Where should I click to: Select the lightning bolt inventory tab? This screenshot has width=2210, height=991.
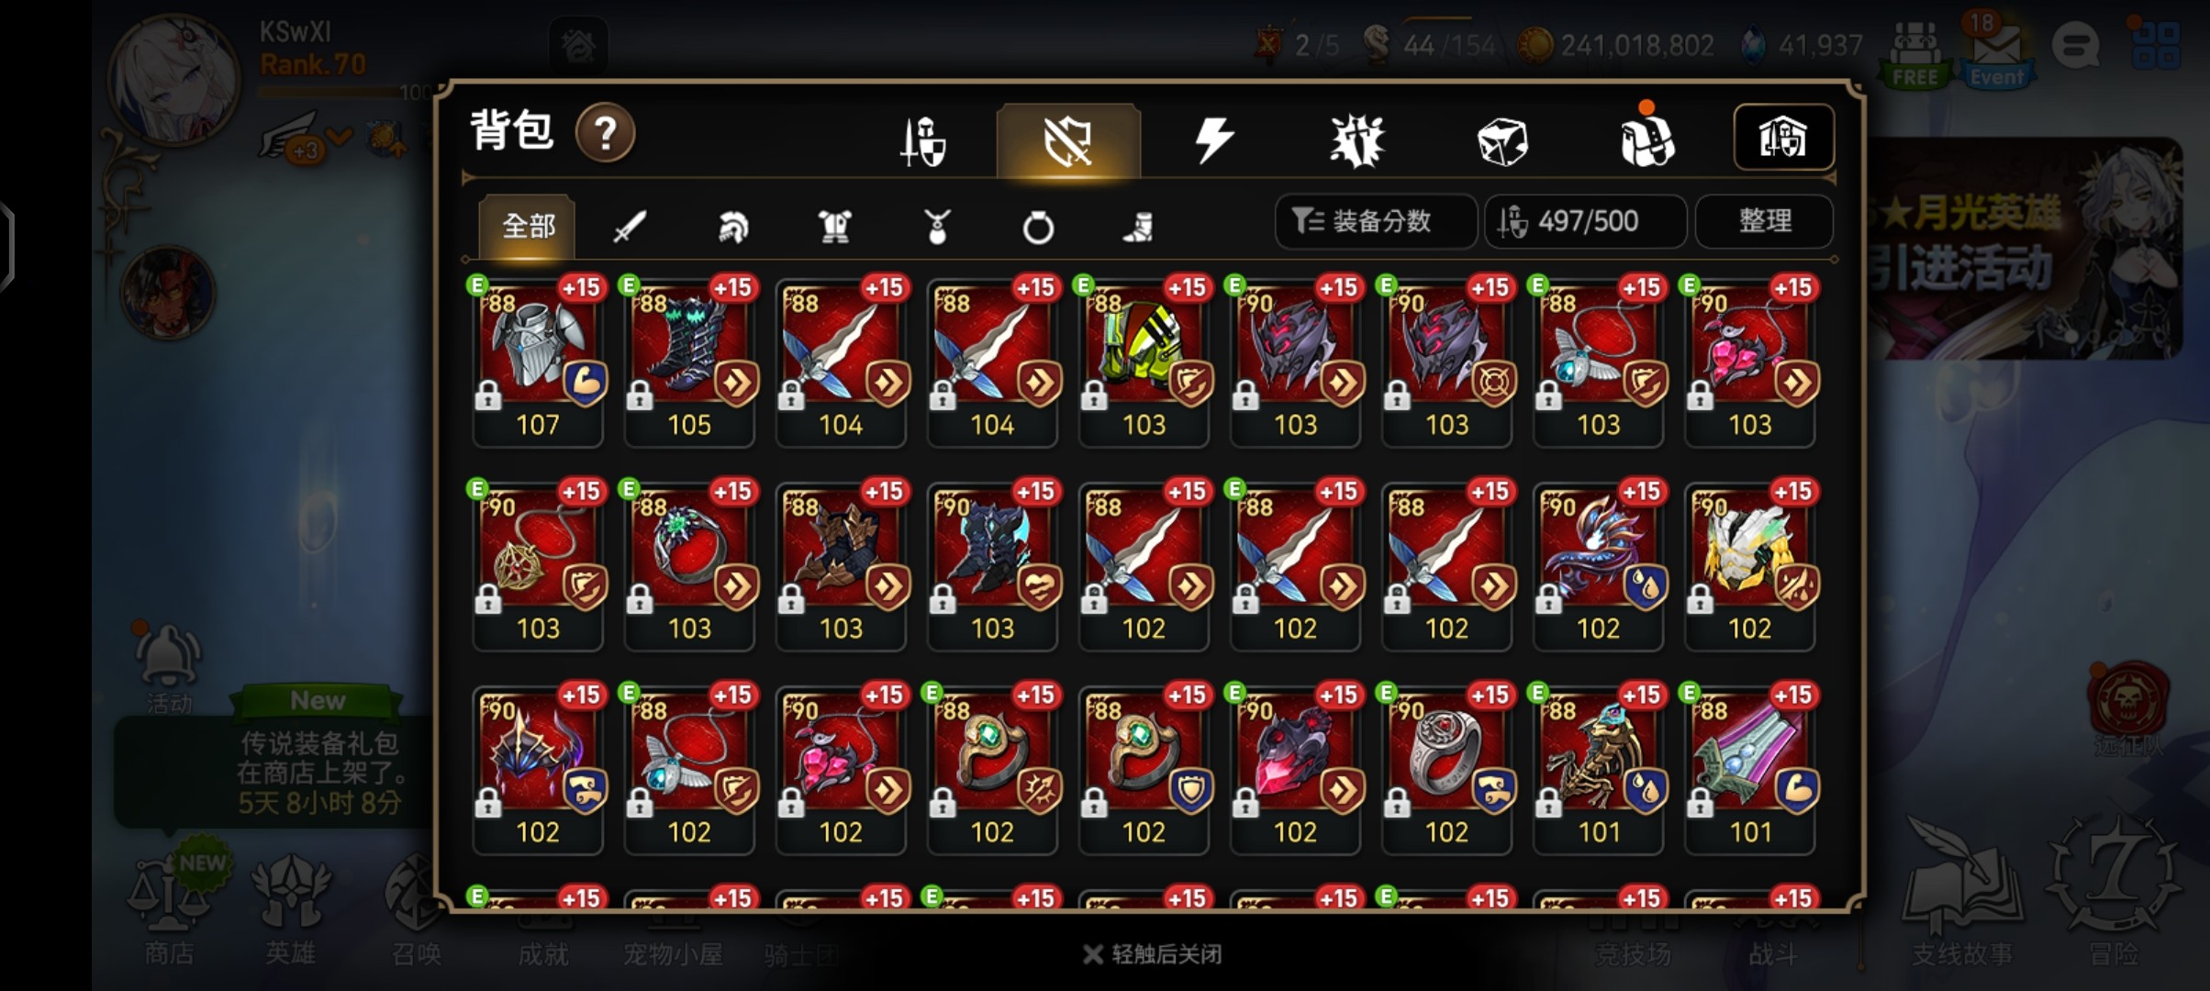coord(1213,140)
